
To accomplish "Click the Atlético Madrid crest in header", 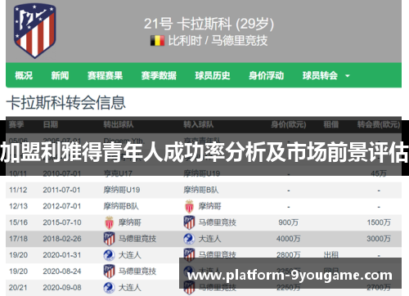I will pyautogui.click(x=35, y=31).
